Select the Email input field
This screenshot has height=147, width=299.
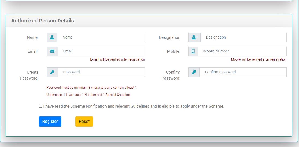click(x=101, y=51)
